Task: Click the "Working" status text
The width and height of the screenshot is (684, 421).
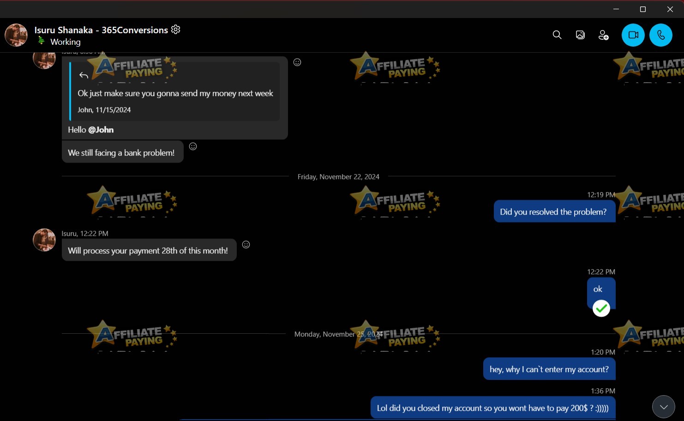Action: tap(66, 42)
